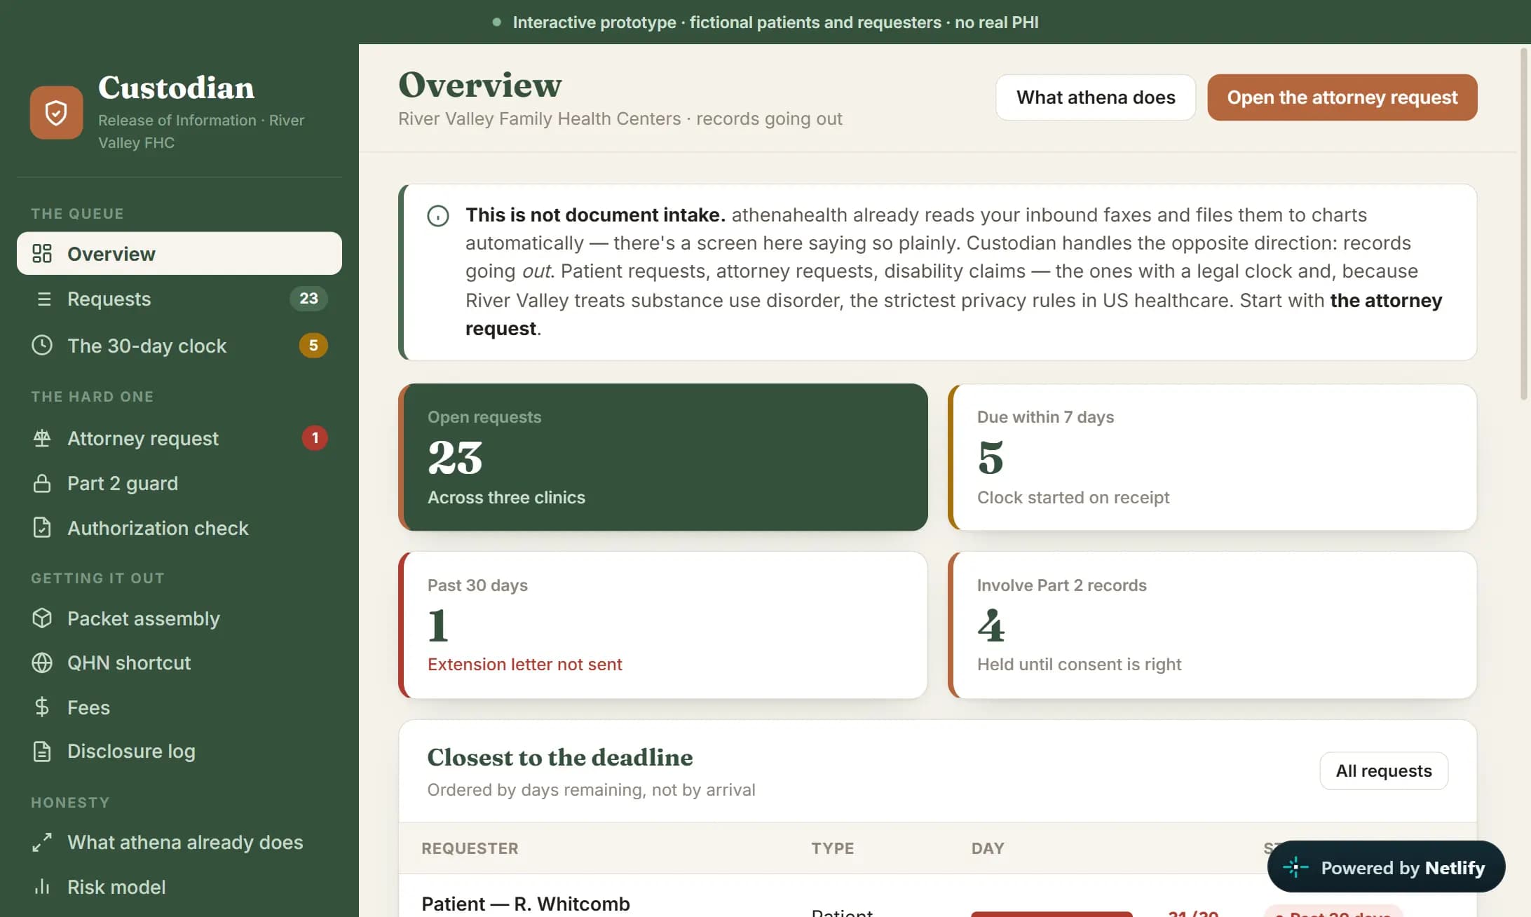Open the QHN shortcut page
This screenshot has width=1531, height=917.
179,663
